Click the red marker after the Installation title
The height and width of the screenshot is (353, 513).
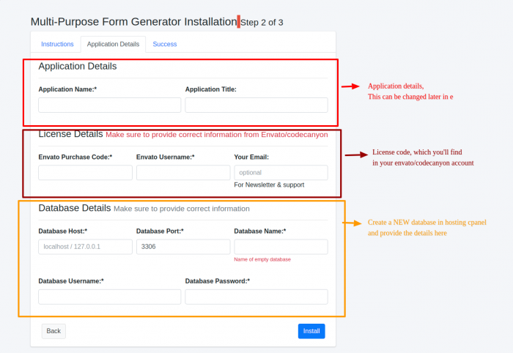coord(238,21)
